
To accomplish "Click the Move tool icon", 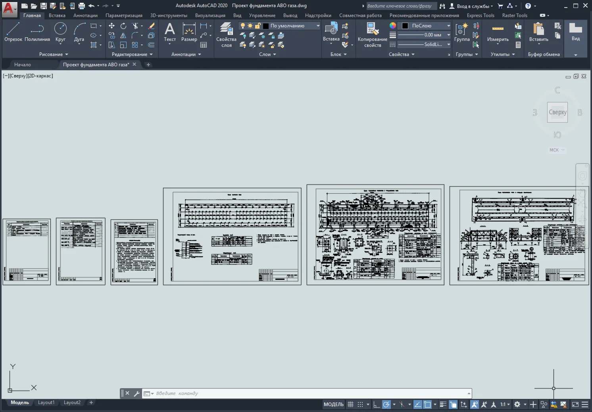I will tap(112, 26).
